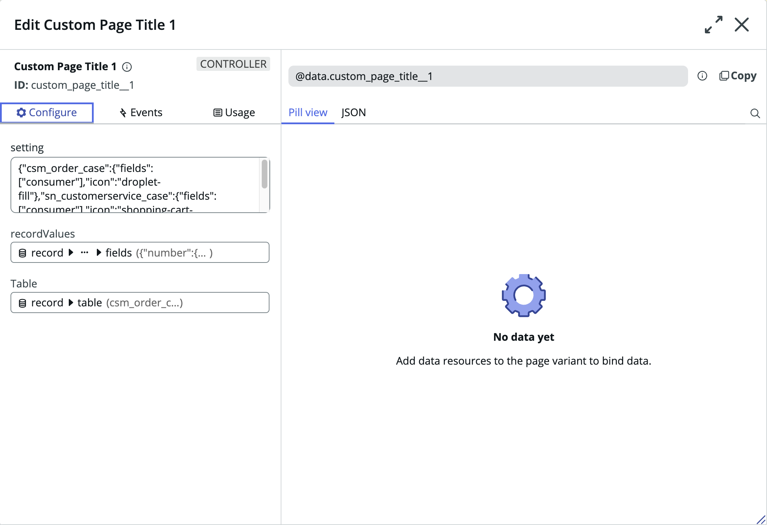767x525 pixels.
Task: Open the Events tab
Action: point(141,113)
